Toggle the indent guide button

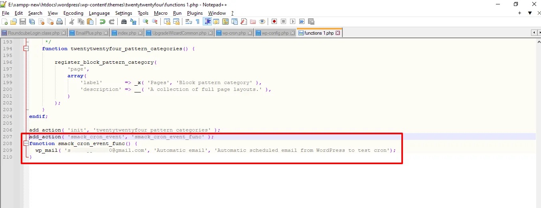pyautogui.click(x=208, y=22)
